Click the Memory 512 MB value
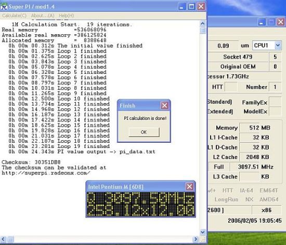286x245 pixels. point(249,128)
